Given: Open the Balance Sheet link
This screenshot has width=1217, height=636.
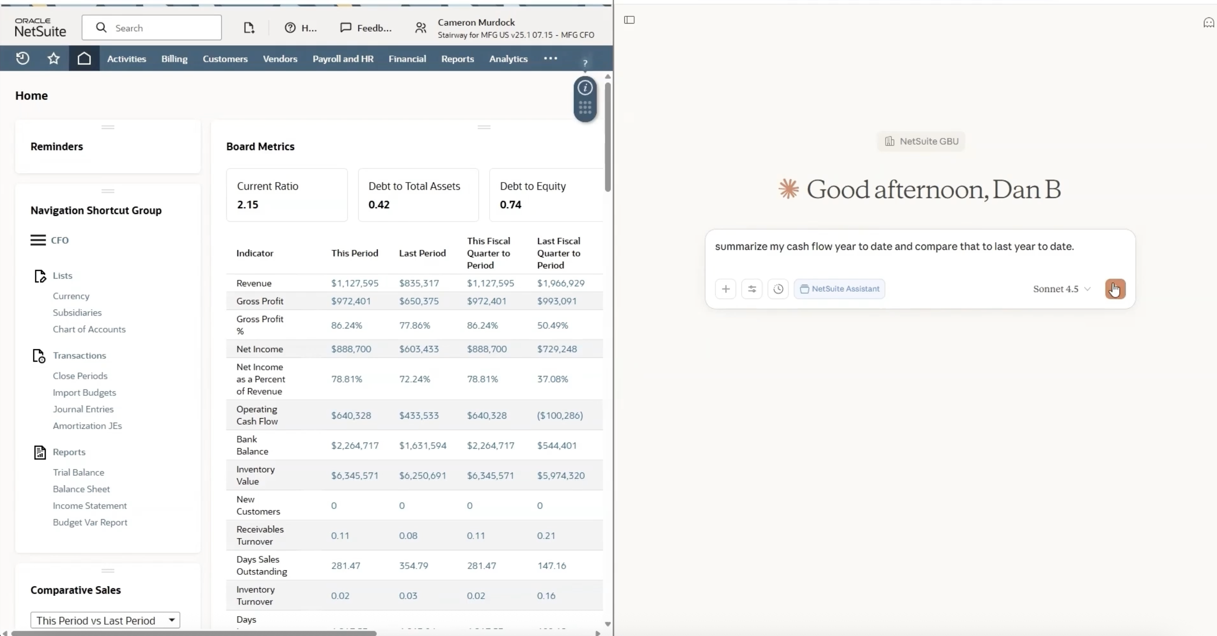Looking at the screenshot, I should click(x=81, y=489).
